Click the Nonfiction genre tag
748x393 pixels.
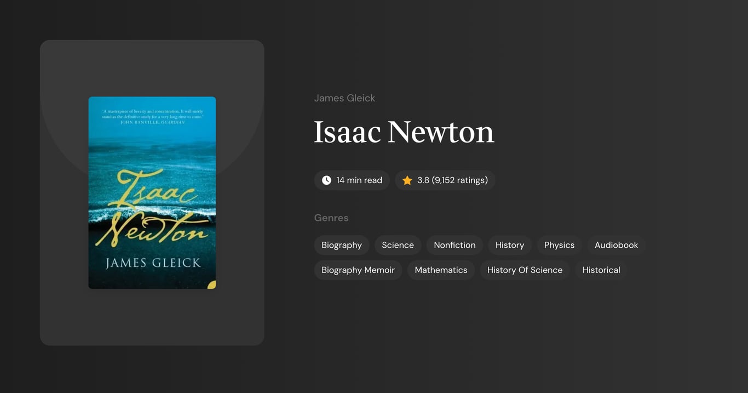pyautogui.click(x=454, y=245)
